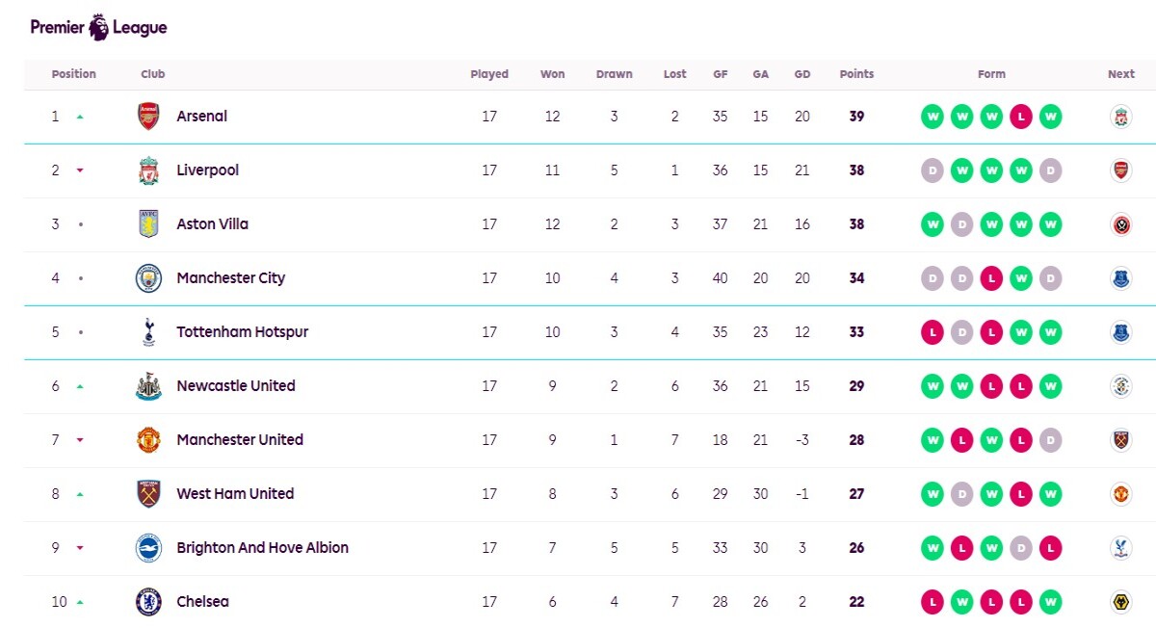Click Chelsea's next opponent Wolves badge
The width and height of the screenshot is (1156, 628).
[x=1120, y=602]
